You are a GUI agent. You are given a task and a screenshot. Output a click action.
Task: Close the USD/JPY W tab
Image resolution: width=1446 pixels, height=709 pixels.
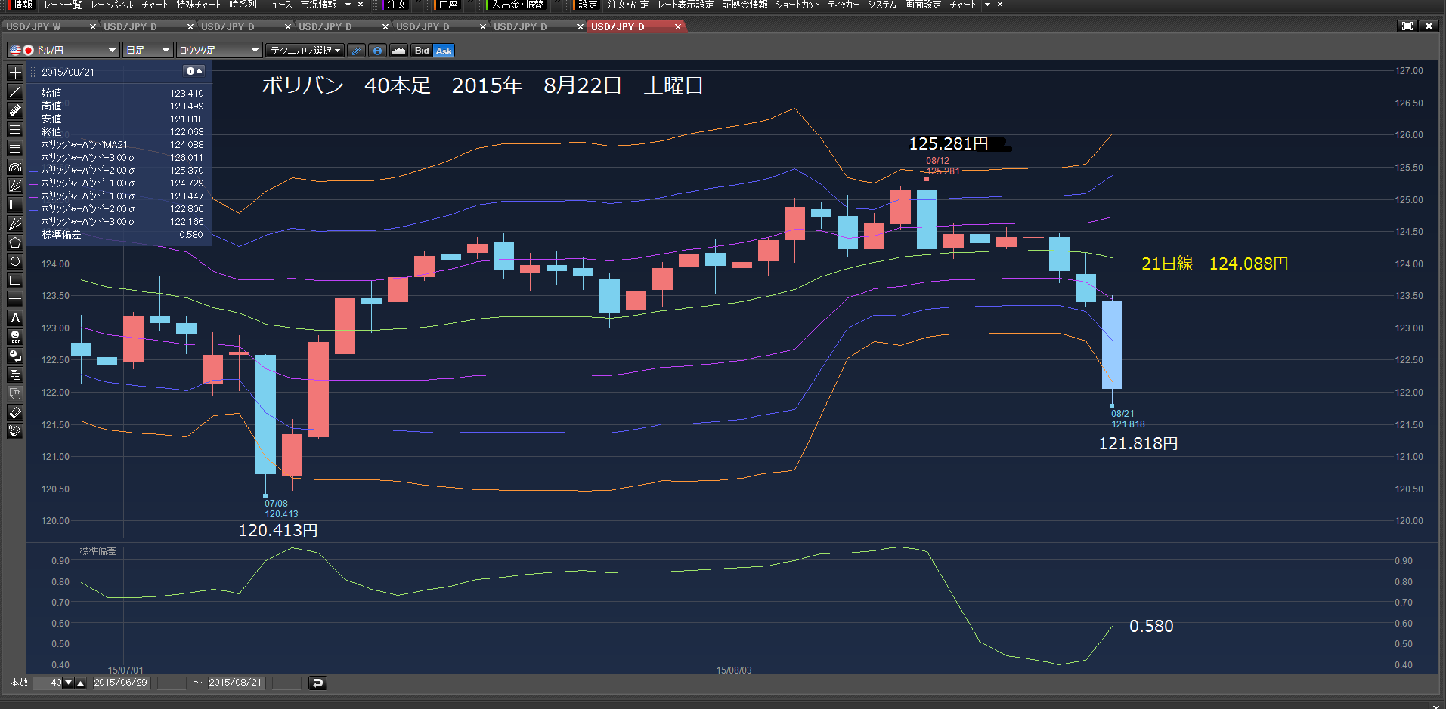tap(93, 26)
